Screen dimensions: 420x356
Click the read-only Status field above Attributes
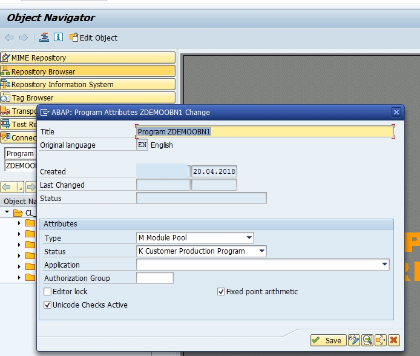[x=202, y=198]
